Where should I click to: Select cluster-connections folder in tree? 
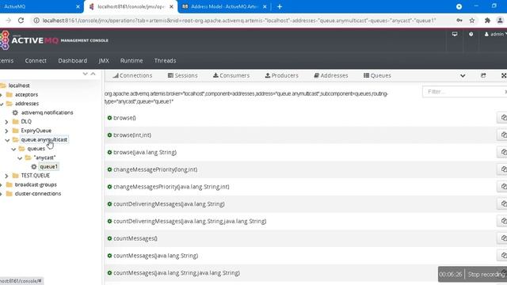(38, 194)
